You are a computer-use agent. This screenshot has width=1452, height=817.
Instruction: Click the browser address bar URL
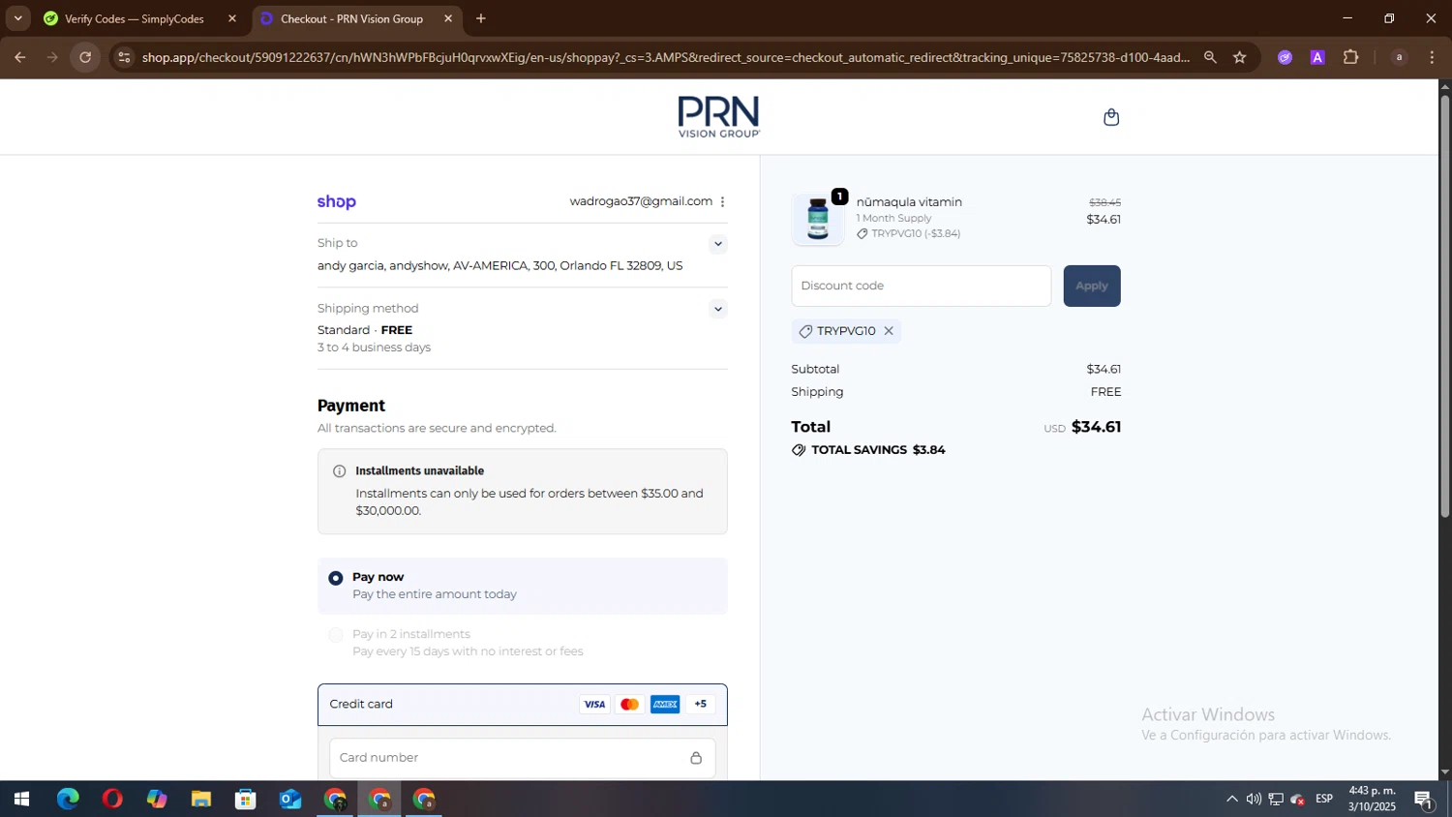pos(666,57)
